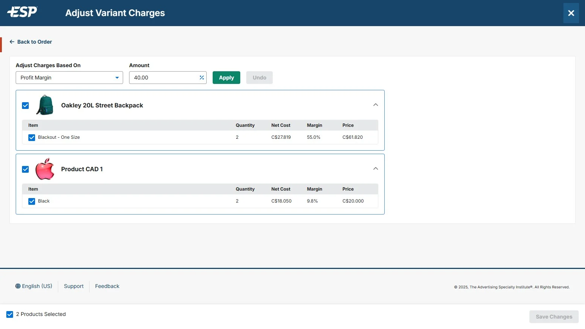585x329 pixels.
Task: Click the Blackout - One Size item label
Action: click(59, 137)
